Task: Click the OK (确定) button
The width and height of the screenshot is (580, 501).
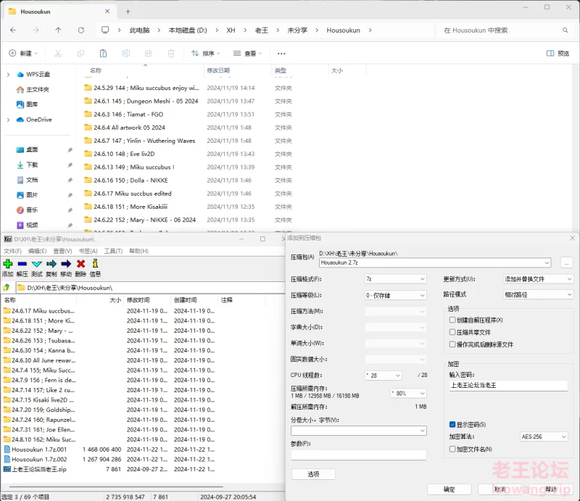Action: click(x=449, y=489)
